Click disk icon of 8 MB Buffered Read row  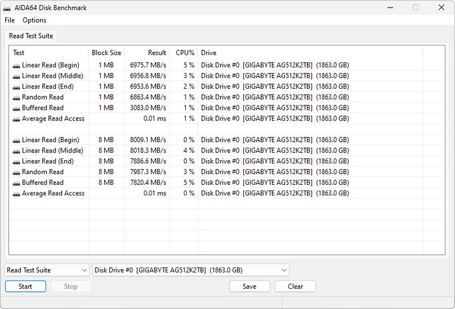click(x=16, y=184)
